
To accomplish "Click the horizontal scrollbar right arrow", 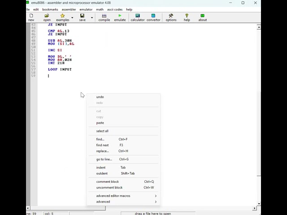I will [x=255, y=208].
